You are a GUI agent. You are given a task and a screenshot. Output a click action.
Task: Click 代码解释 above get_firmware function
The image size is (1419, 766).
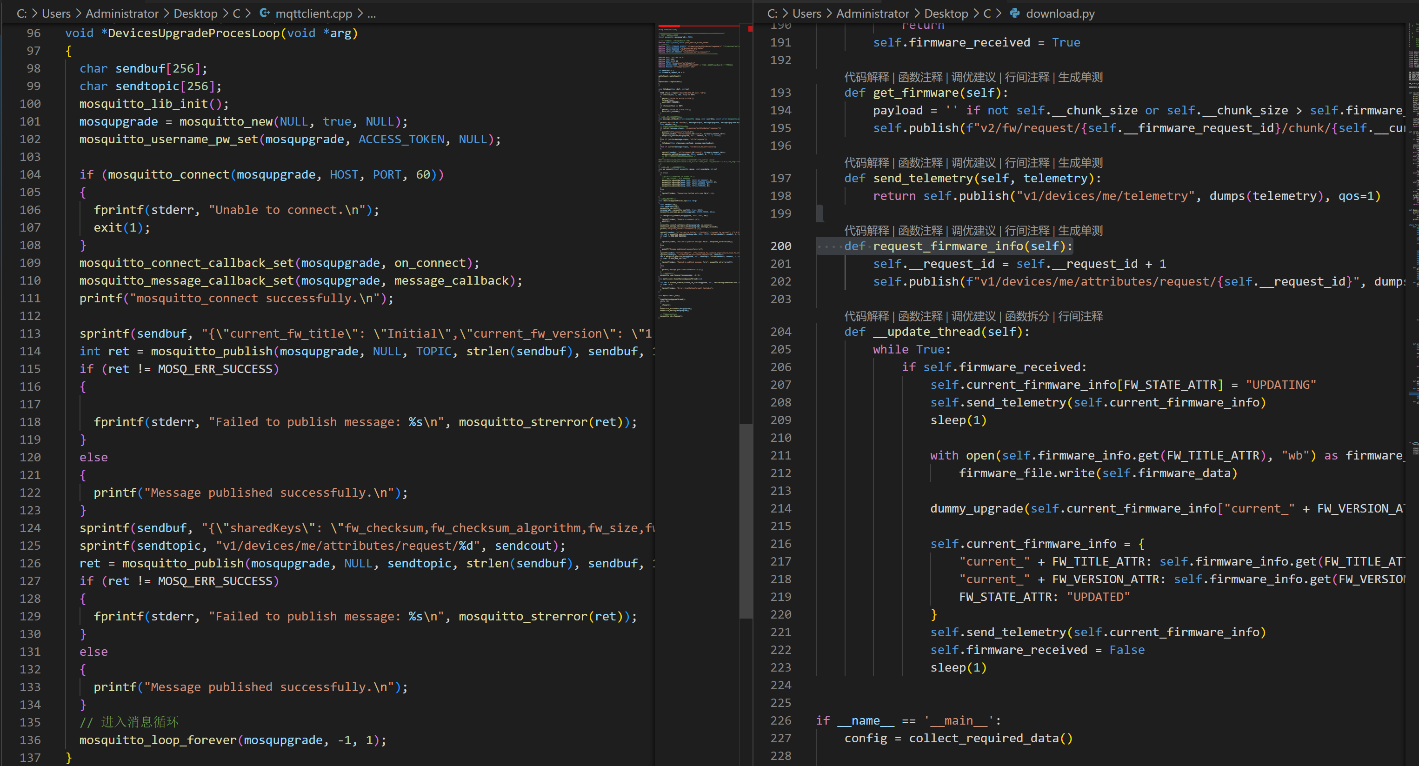coord(866,77)
